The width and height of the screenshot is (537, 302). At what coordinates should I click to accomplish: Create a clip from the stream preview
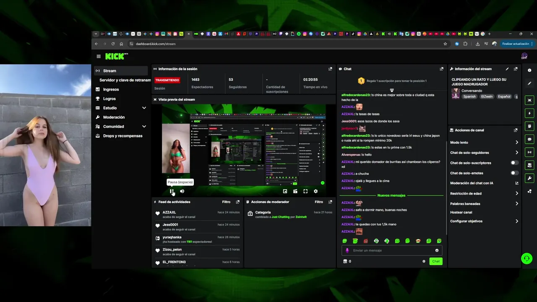295,191
